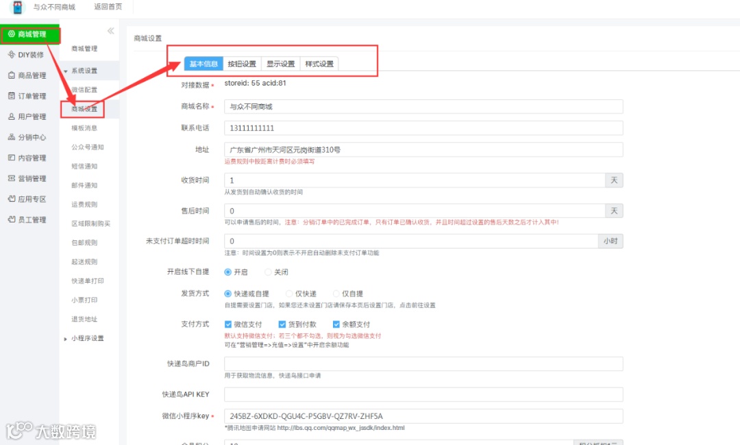
Task: Open 商品管理 menu label
Action: pos(32,75)
